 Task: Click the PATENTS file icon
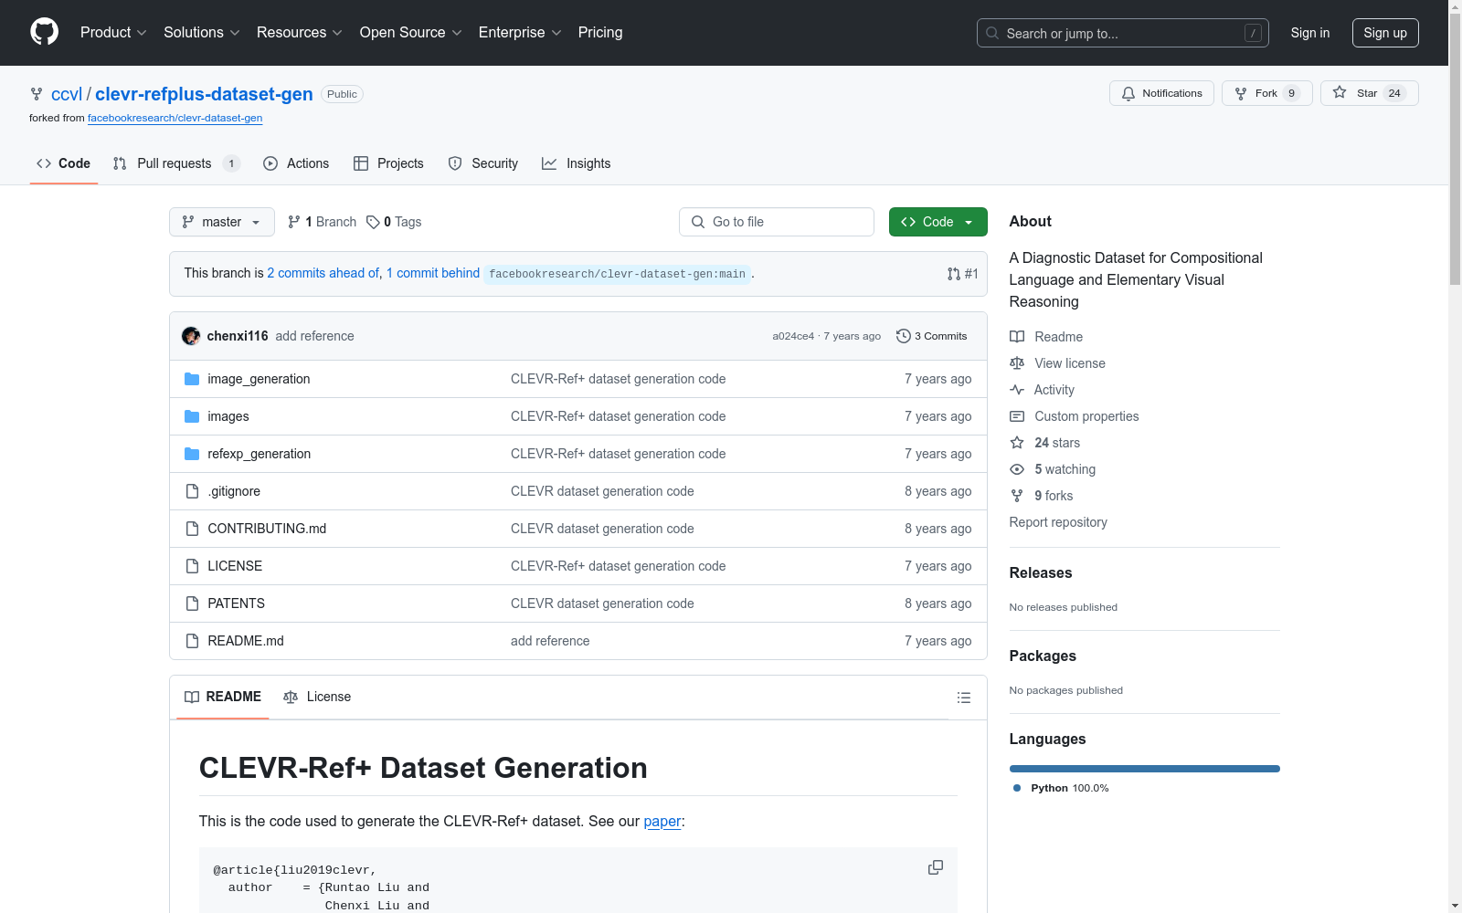pos(192,603)
